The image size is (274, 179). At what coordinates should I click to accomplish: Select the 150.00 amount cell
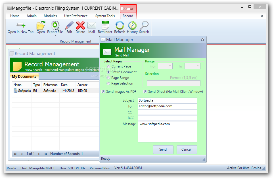(x=82, y=91)
